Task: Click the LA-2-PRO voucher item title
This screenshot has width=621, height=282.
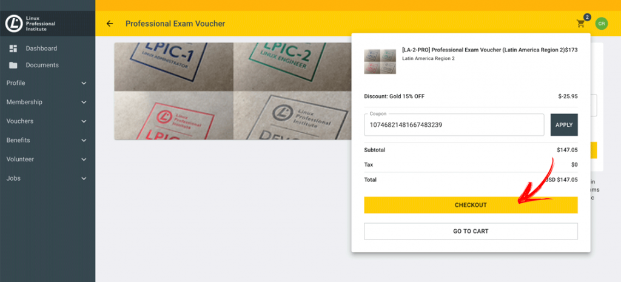Action: [x=483, y=50]
